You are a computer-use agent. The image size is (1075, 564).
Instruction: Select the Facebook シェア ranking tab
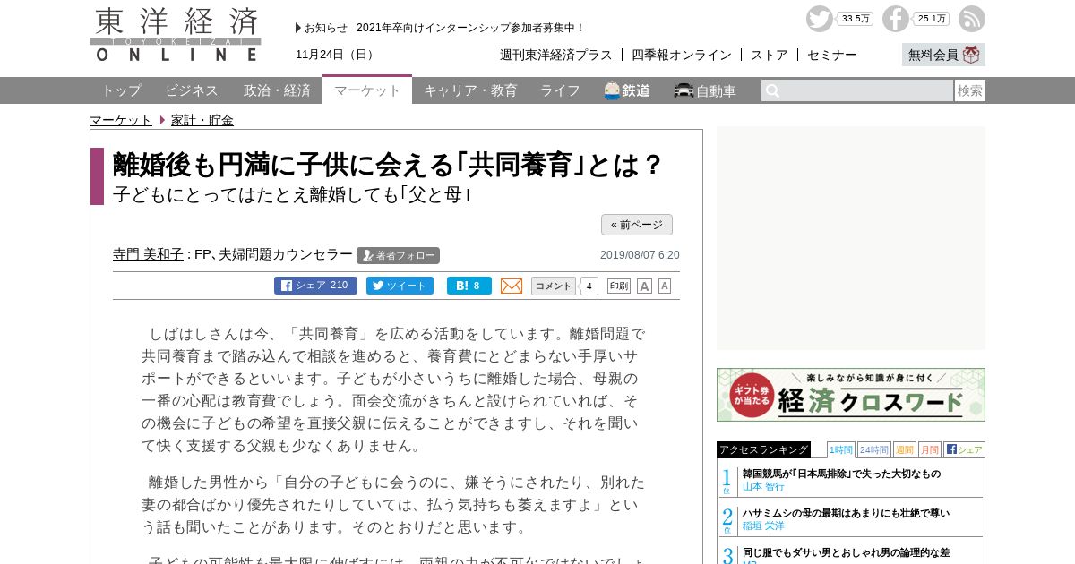click(x=964, y=449)
